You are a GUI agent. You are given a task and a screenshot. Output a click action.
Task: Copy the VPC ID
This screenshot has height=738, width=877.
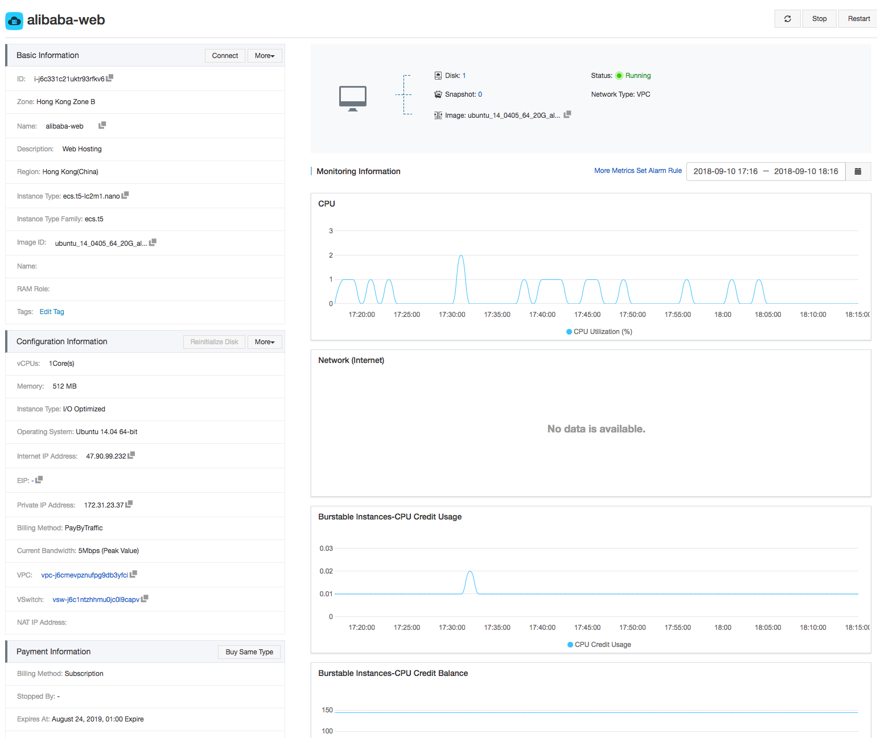[134, 574]
